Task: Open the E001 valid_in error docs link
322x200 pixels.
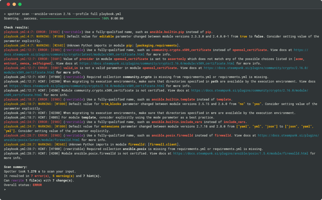Action: [256, 68]
